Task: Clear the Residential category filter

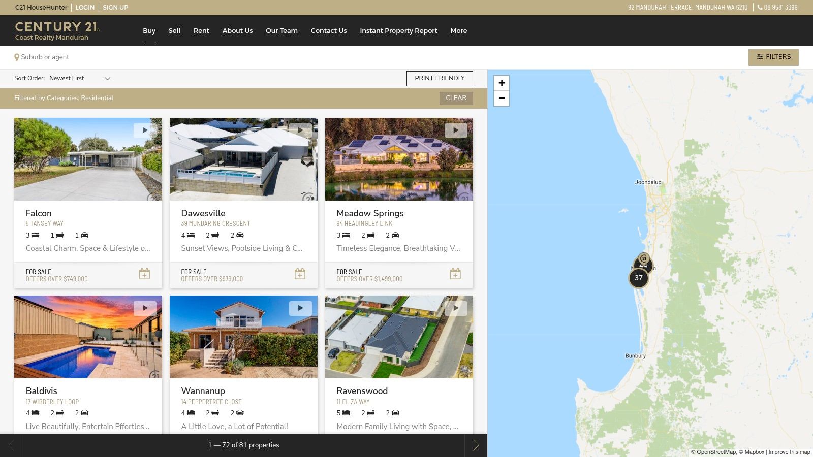Action: (x=456, y=98)
